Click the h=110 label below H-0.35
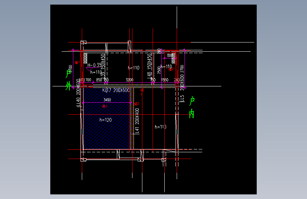 pos(96,72)
